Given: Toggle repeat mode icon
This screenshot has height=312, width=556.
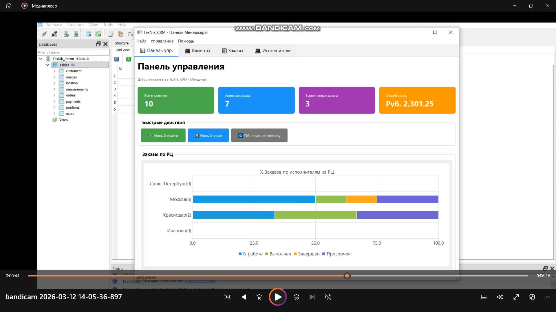Looking at the screenshot, I should [328, 297].
